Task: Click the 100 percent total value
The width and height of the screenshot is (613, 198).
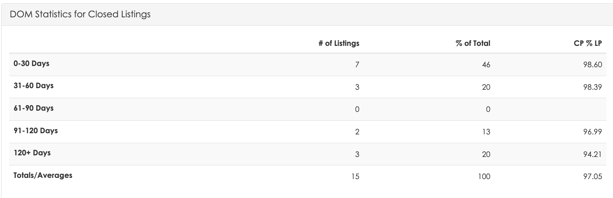Action: tap(484, 176)
